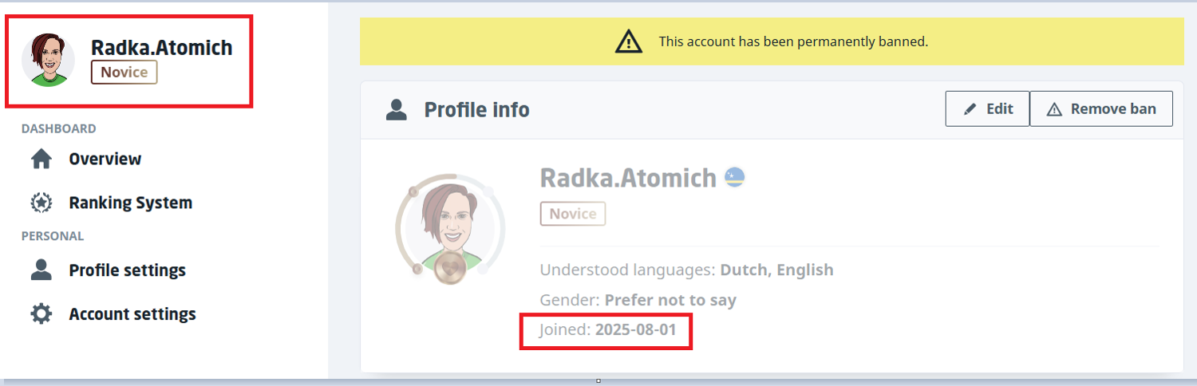
Task: Click the star badge icon for Ranking System
Action: click(x=41, y=203)
